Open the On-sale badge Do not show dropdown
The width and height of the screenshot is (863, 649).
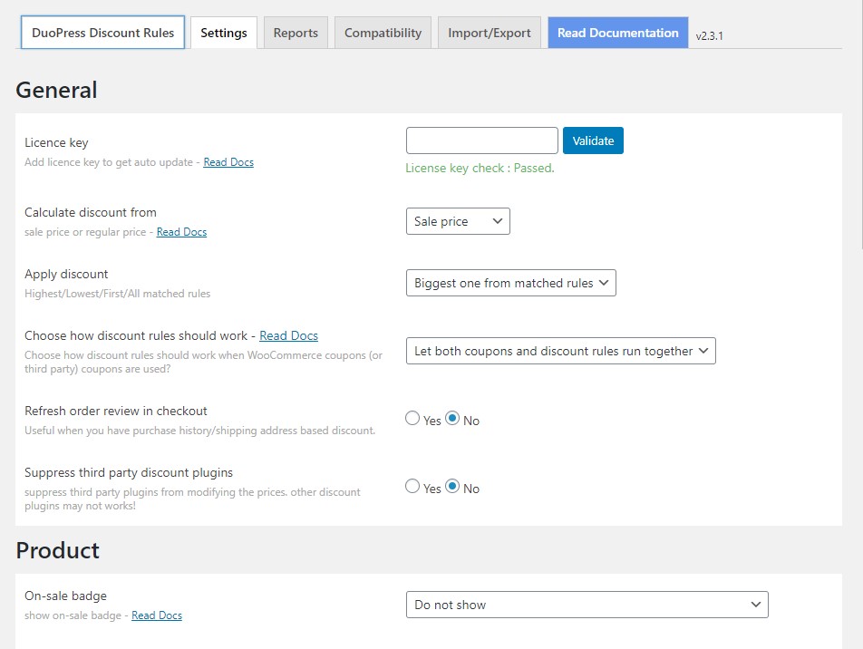click(587, 605)
